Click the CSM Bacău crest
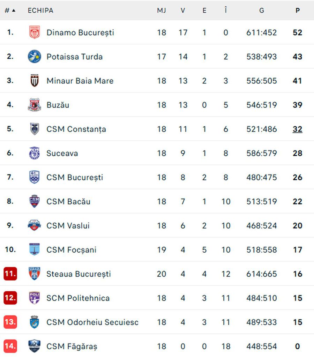Viewport: 314px width, 357px height. [34, 201]
